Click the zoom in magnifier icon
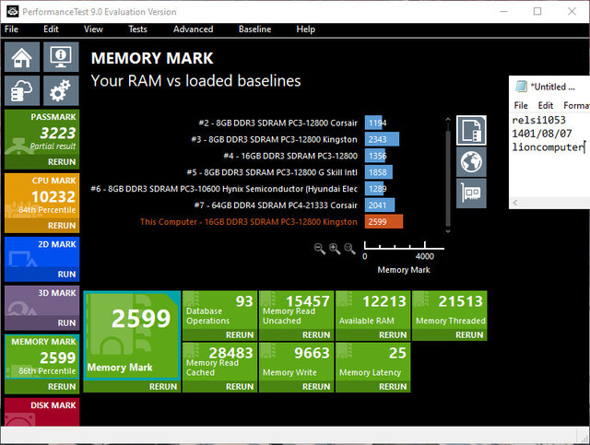 [x=336, y=248]
